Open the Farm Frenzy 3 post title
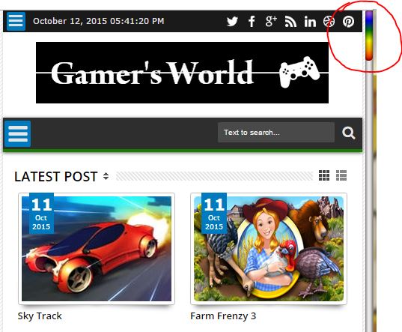402x332 pixels. coord(223,316)
